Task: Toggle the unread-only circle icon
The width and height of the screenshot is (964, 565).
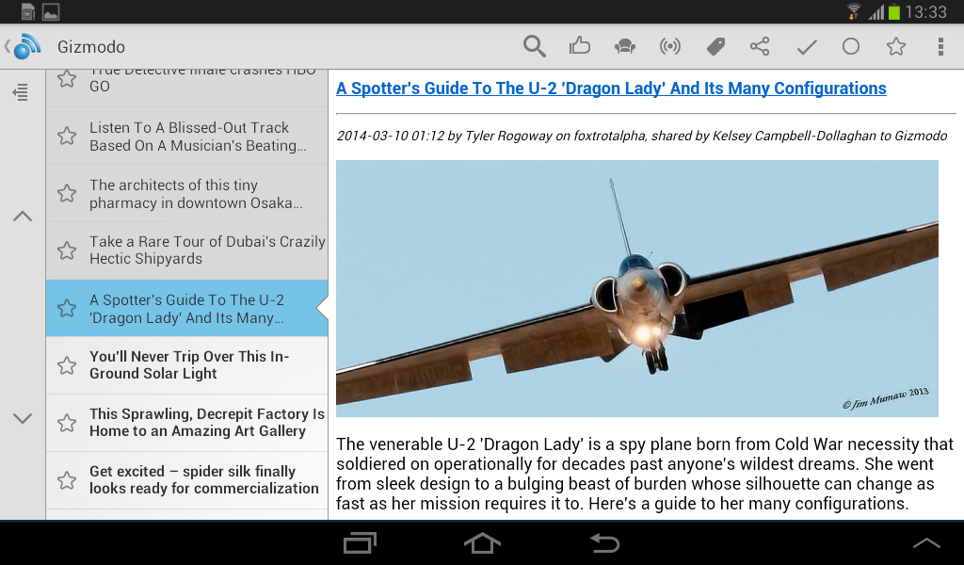Action: 850,45
